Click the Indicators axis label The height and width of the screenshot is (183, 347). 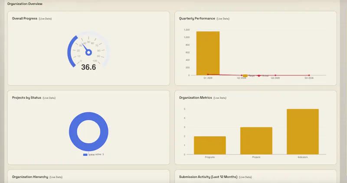(303, 157)
